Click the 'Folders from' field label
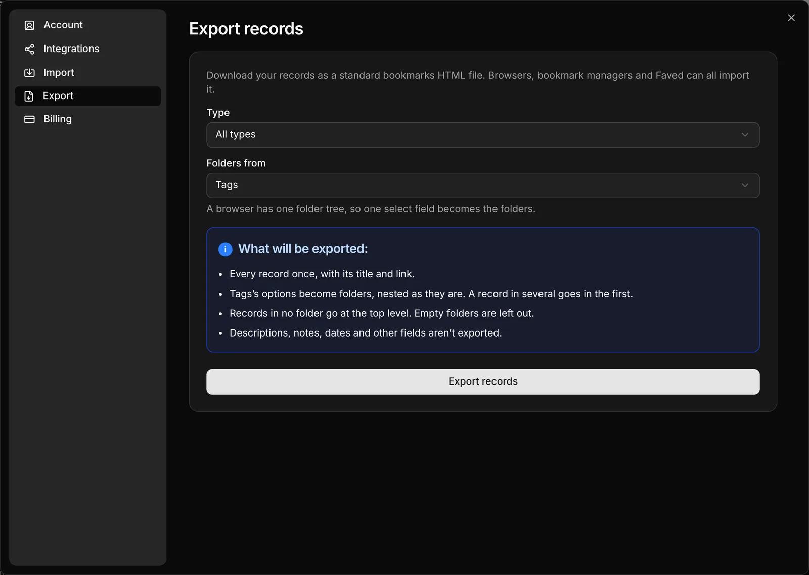 coord(236,163)
